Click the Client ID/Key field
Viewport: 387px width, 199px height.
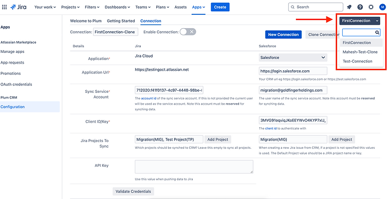coord(293,120)
